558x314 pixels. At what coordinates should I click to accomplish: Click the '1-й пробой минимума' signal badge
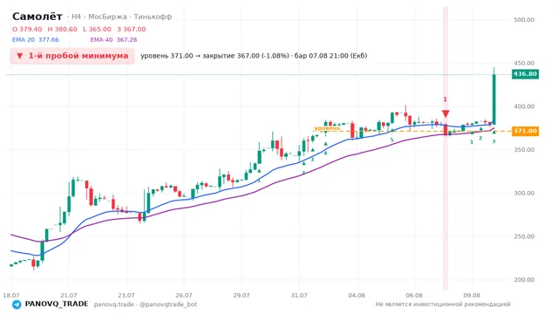pyautogui.click(x=72, y=56)
